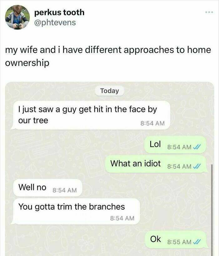This screenshot has width=219, height=256.
Task: Open the three-dot more options menu
Action: [x=209, y=12]
